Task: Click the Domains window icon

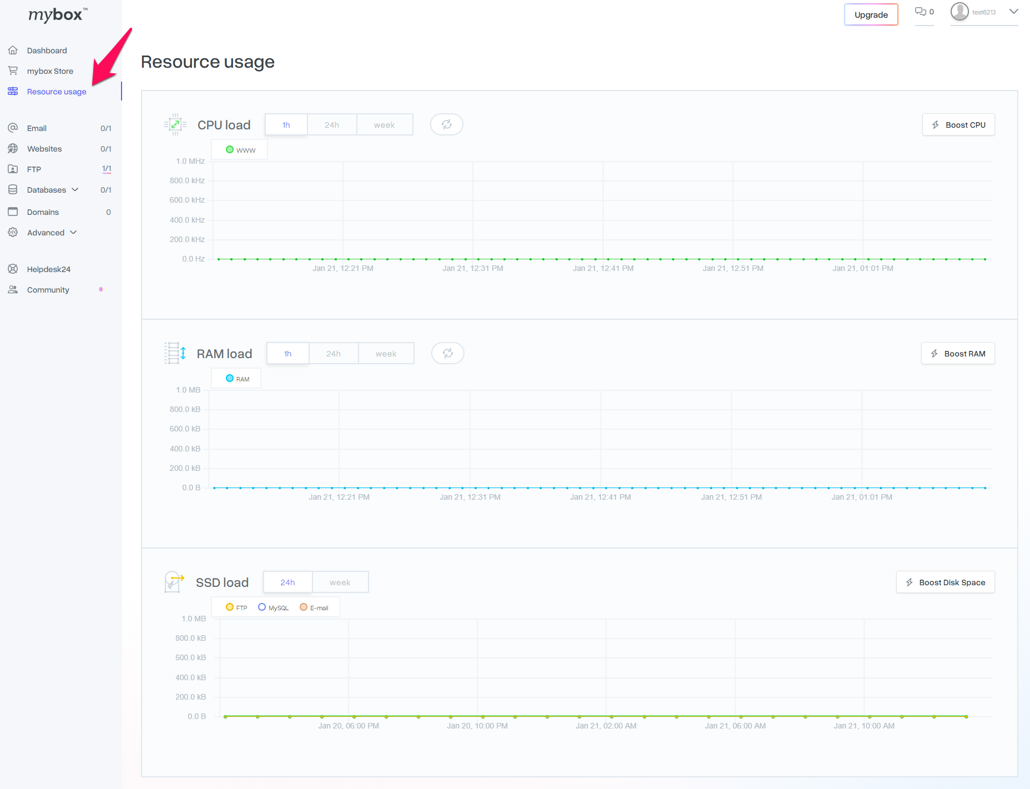Action: point(13,212)
